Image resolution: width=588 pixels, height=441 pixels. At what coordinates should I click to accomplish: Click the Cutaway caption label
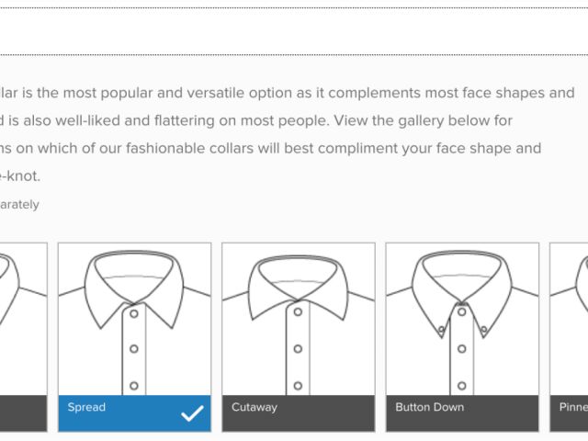tap(254, 407)
